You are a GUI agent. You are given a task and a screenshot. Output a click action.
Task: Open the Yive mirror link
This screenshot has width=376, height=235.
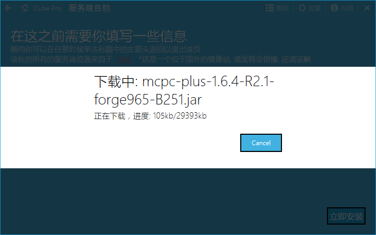pyautogui.click(x=124, y=59)
